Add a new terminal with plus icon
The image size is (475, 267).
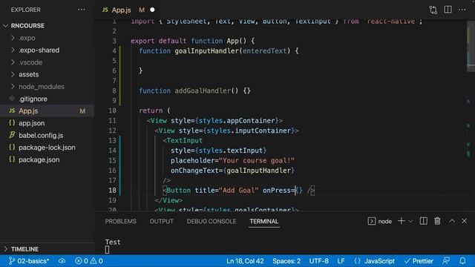pyautogui.click(x=401, y=221)
